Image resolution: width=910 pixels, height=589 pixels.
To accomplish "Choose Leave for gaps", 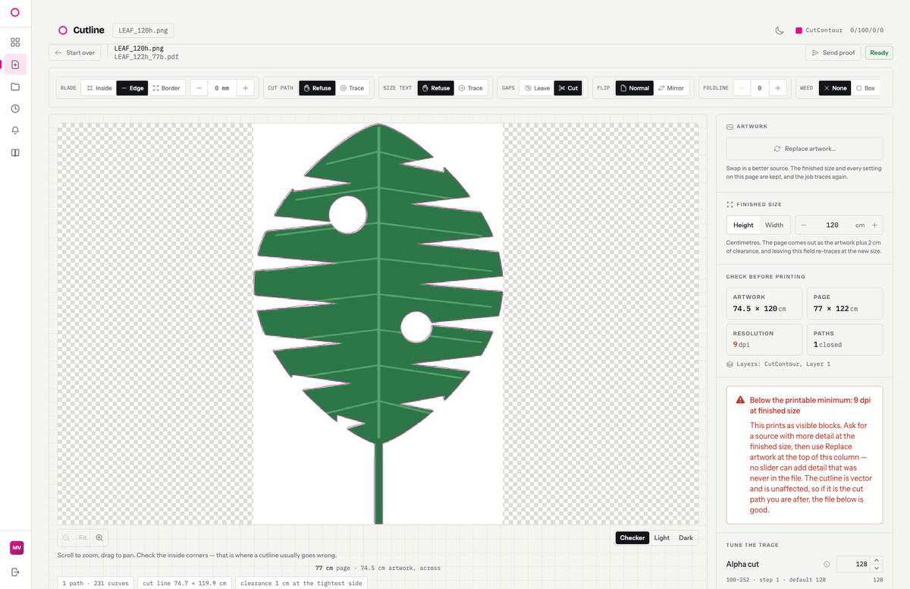I will click(537, 88).
